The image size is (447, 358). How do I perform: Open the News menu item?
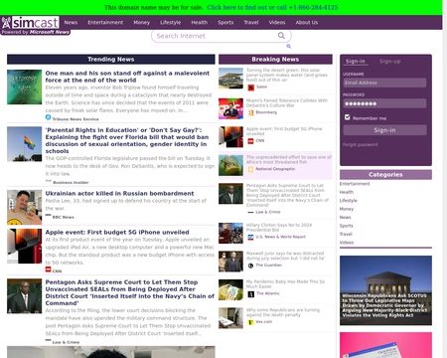(x=71, y=23)
